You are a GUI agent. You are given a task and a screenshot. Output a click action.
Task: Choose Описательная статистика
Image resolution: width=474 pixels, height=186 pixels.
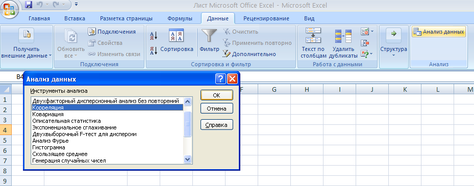[x=107, y=121]
